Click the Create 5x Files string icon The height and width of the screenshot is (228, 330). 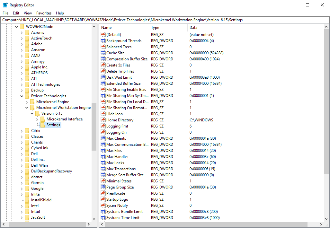point(103,65)
